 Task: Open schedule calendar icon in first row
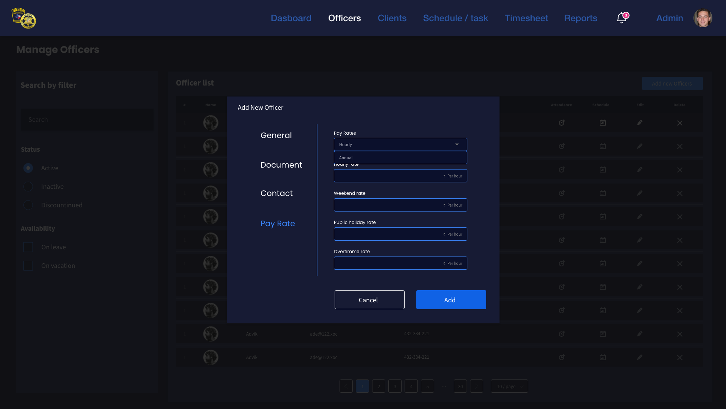(602, 123)
